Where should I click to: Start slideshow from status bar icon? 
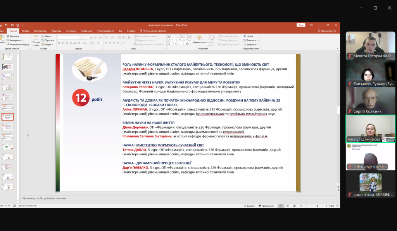point(301,206)
